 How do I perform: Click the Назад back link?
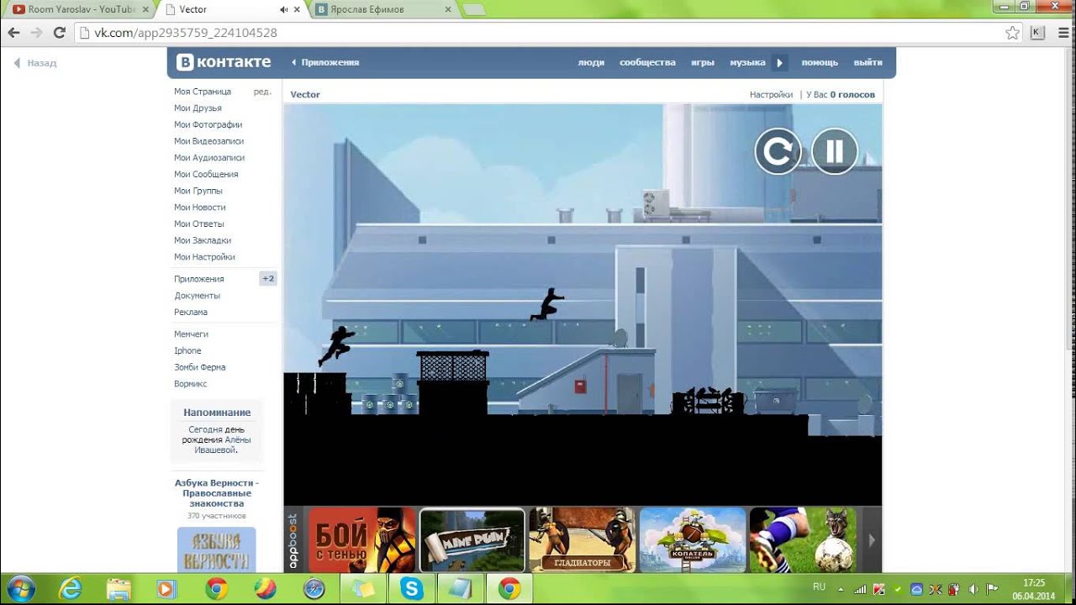(35, 63)
